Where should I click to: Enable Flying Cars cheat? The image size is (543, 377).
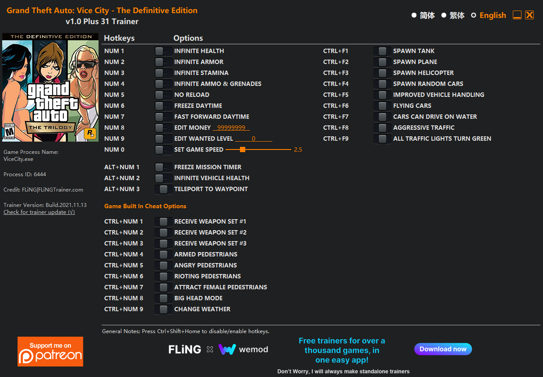point(382,106)
